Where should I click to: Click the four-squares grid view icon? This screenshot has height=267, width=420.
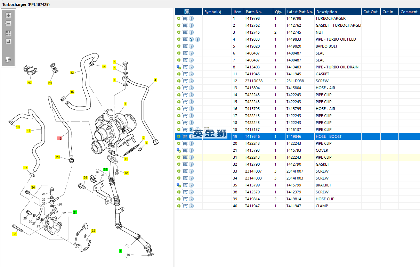click(8, 33)
